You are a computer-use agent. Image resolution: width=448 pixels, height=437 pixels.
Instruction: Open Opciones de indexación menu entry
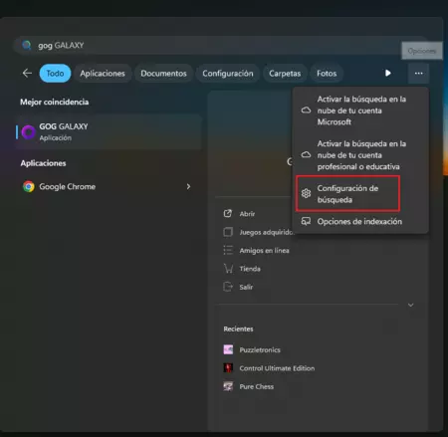click(360, 221)
